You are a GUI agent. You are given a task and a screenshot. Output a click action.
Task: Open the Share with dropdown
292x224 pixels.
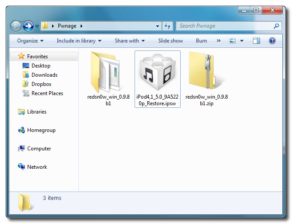tap(130, 41)
